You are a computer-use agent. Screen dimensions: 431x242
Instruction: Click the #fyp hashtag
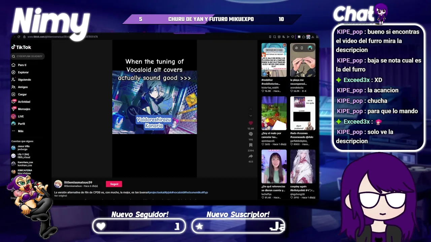point(205,193)
